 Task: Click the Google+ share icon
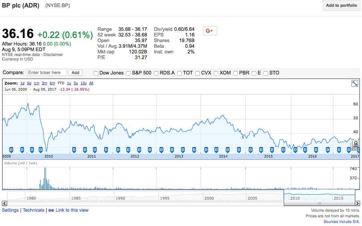(x=210, y=31)
